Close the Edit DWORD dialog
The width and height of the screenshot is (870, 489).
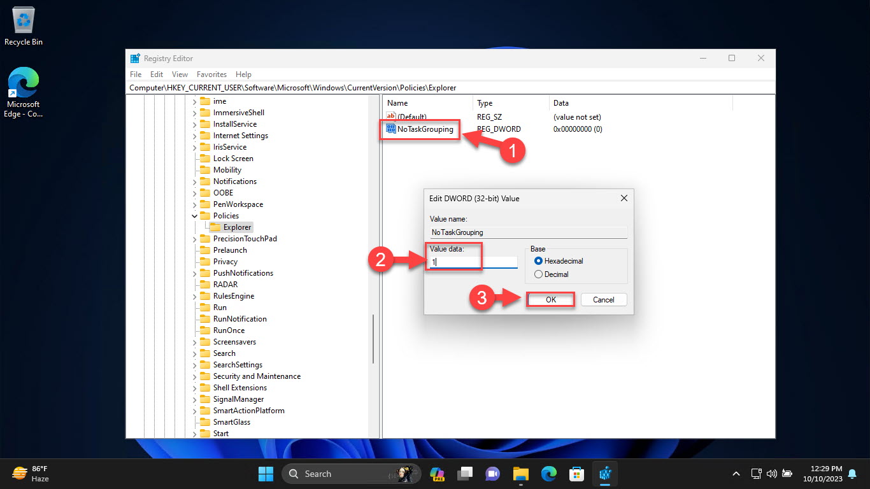pyautogui.click(x=624, y=199)
